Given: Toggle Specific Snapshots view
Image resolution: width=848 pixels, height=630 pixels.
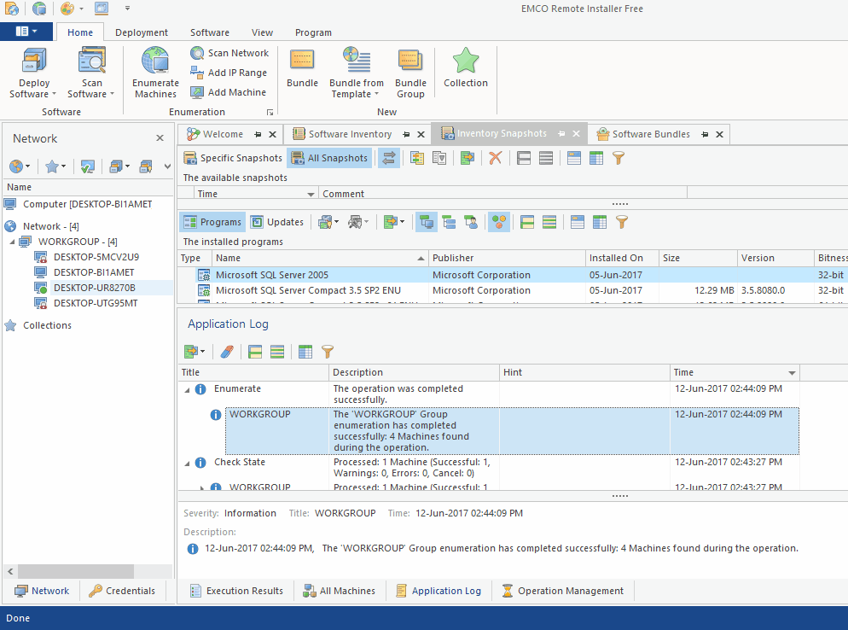Looking at the screenshot, I should pos(233,158).
